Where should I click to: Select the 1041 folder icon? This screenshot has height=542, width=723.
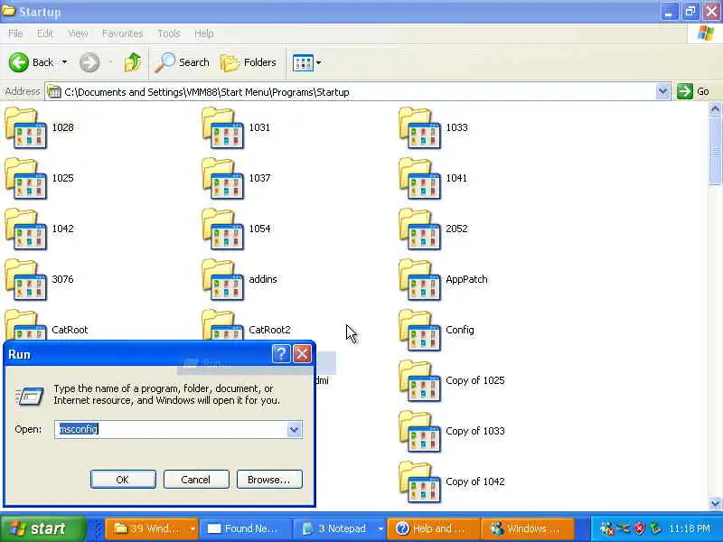(419, 178)
